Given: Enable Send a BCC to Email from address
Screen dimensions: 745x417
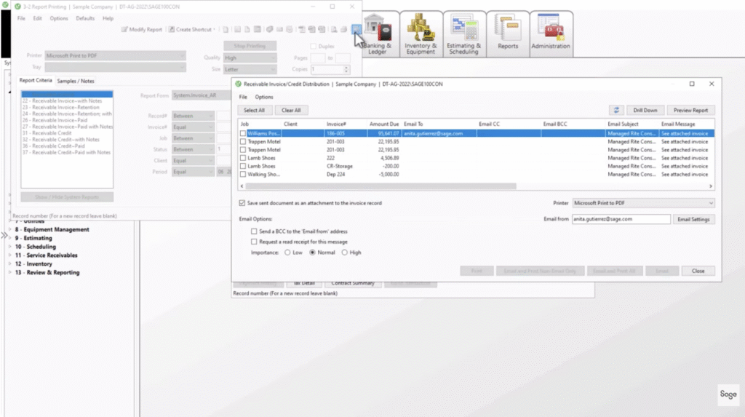Looking at the screenshot, I should click(254, 231).
